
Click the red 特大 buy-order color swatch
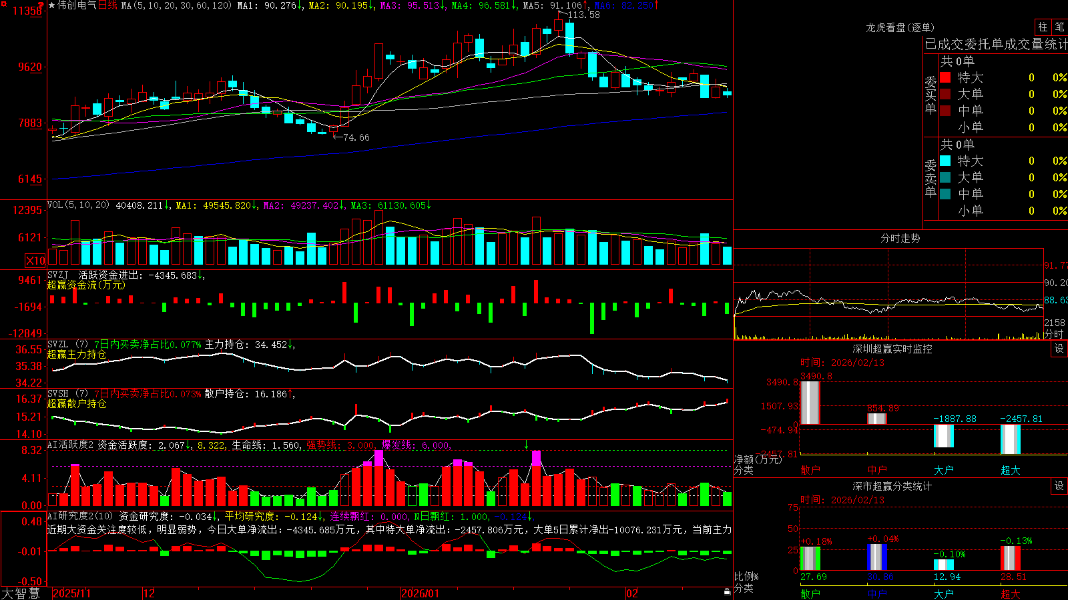(x=945, y=77)
